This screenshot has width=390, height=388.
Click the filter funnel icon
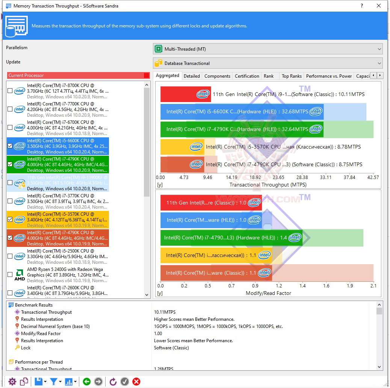53,382
